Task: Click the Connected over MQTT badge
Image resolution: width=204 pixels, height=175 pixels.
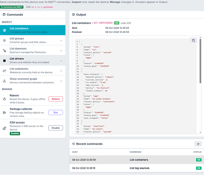Action: 12,7
